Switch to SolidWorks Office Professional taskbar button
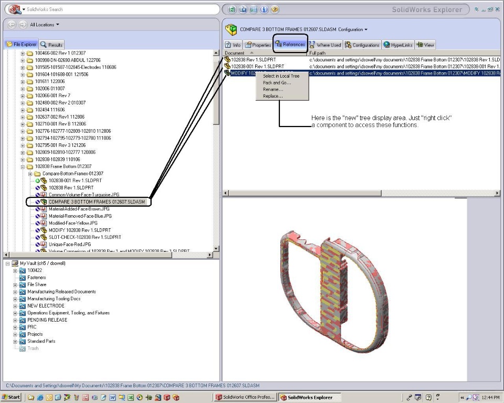The height and width of the screenshot is (403, 504). [x=246, y=397]
